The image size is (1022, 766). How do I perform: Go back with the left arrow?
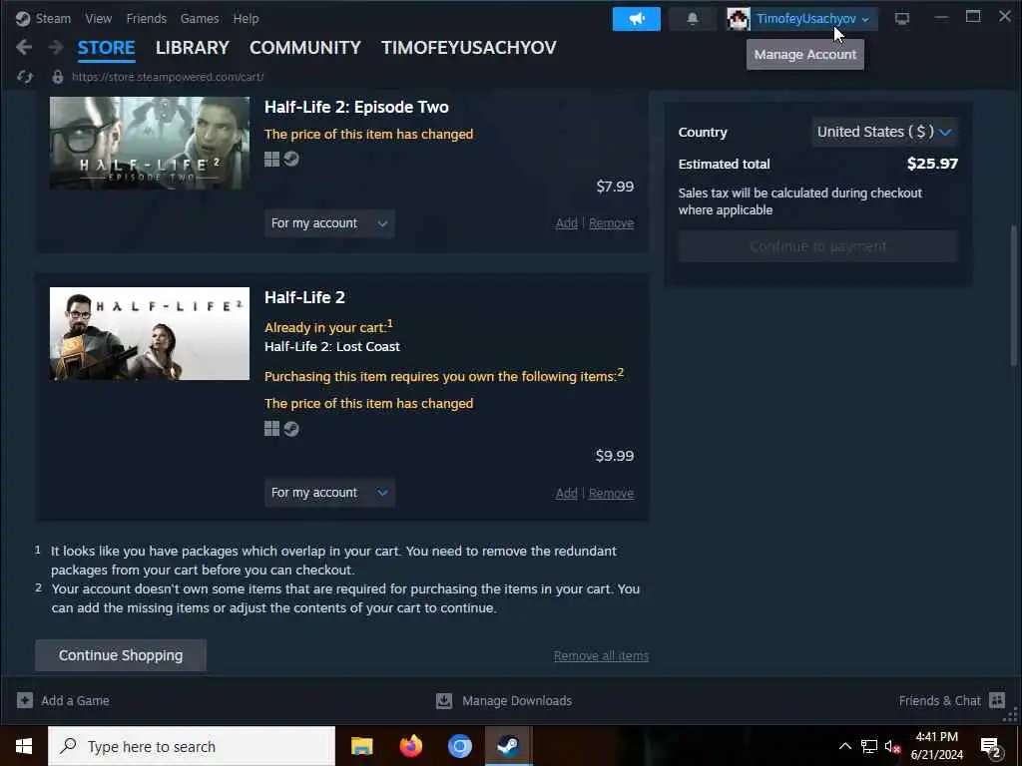pos(24,47)
